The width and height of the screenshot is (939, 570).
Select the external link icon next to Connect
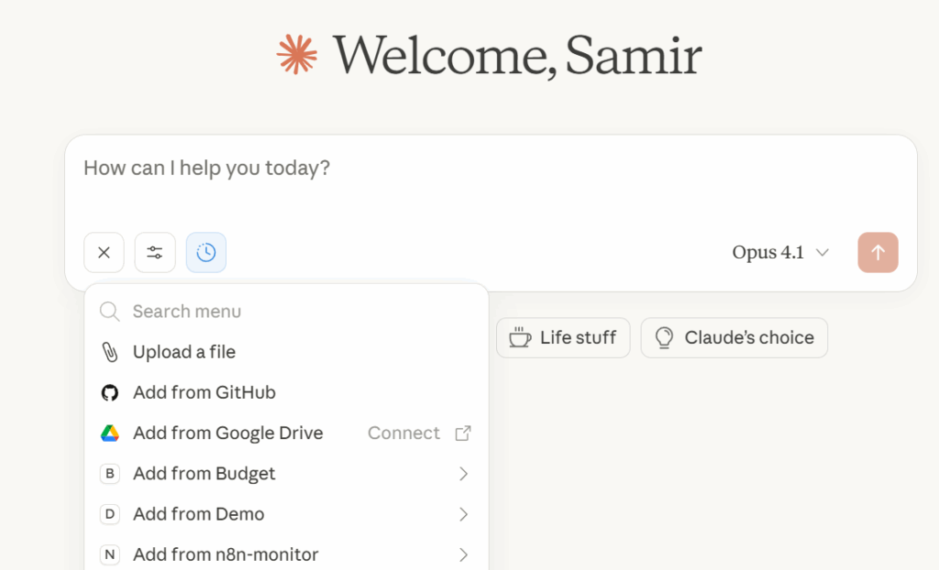(463, 433)
